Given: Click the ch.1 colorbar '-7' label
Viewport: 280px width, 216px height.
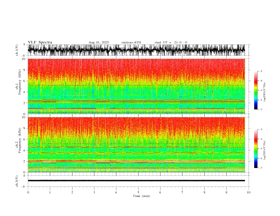Looking at the screenshot, I should click(x=261, y=109).
